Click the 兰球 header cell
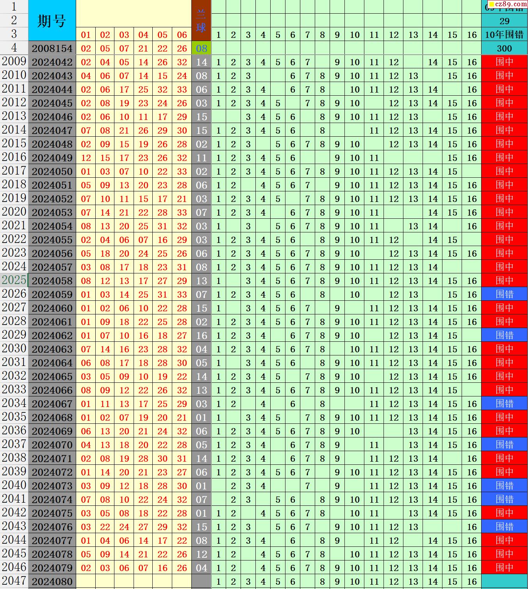This screenshot has height=589, width=528. [x=201, y=20]
